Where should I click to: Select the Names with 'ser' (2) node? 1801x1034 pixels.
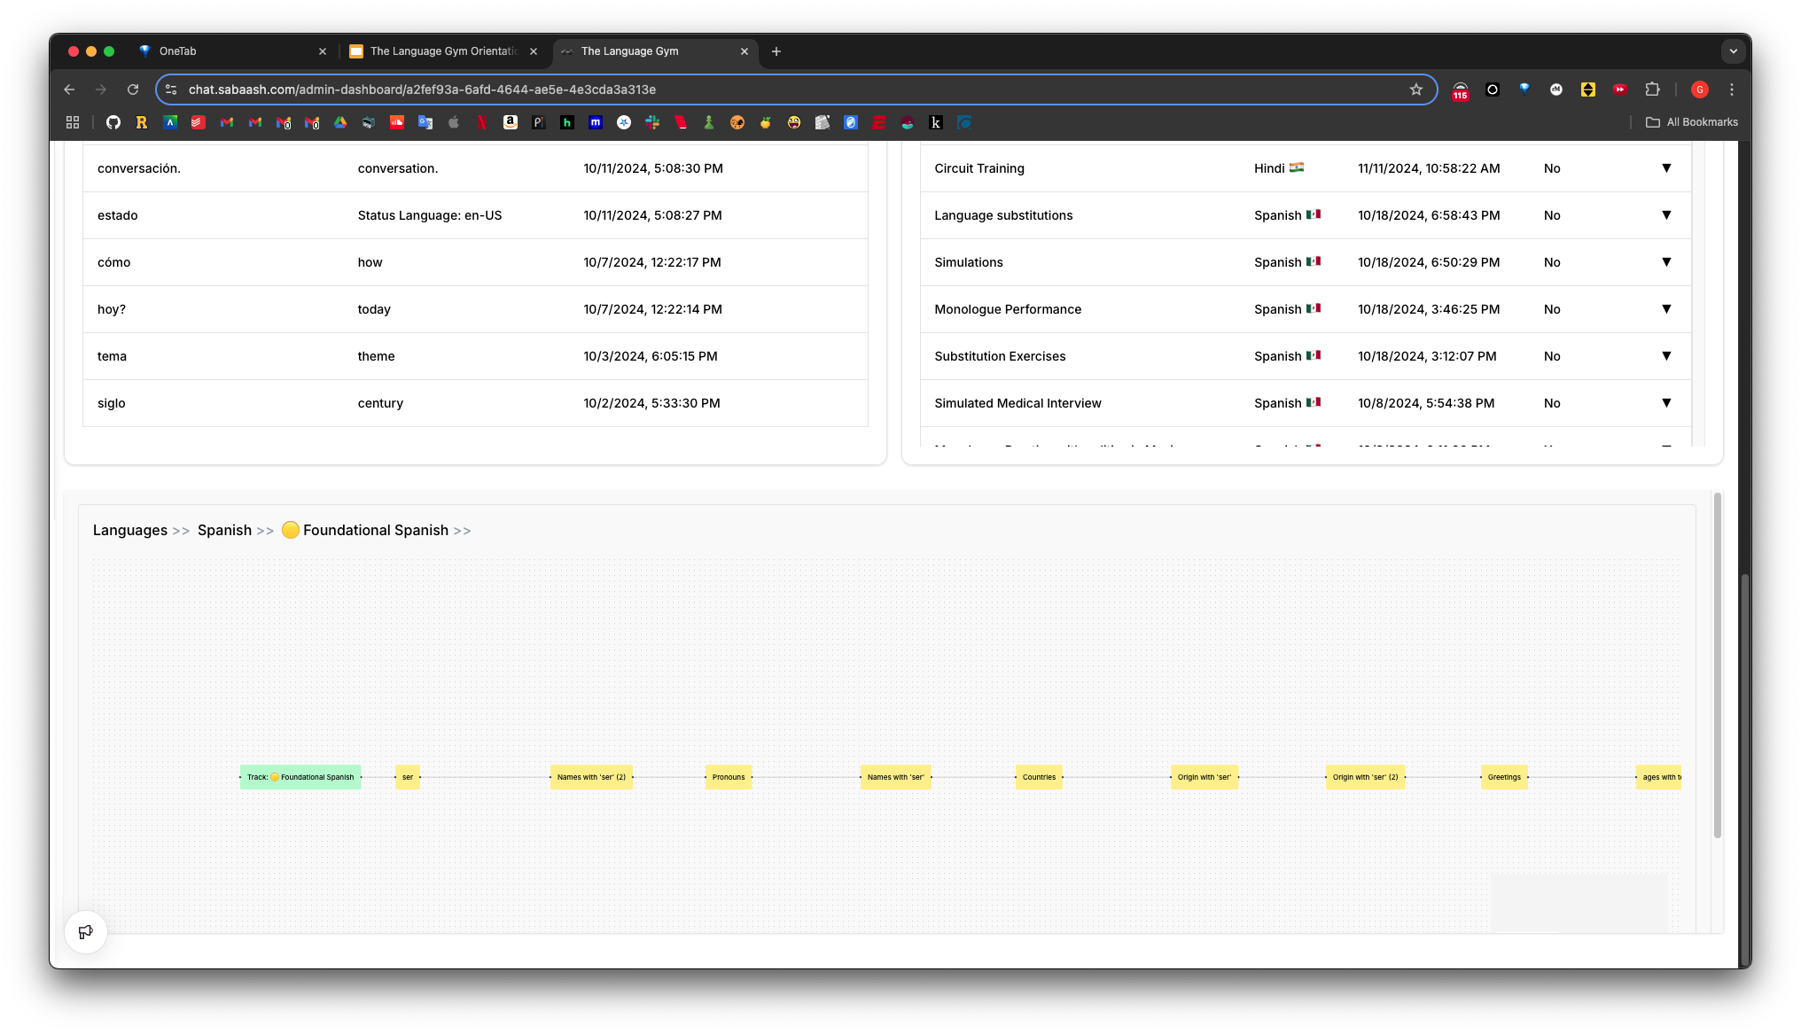click(x=591, y=777)
